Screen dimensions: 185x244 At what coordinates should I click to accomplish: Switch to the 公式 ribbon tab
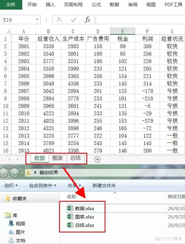[x=96, y=5]
